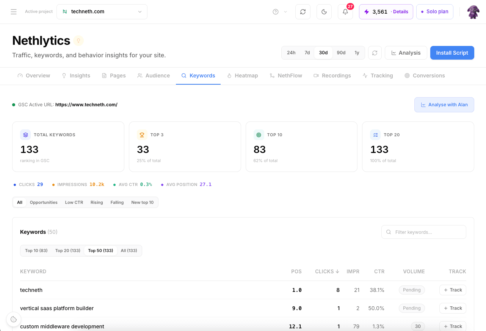
Task: Sort table by IMPR column
Action: click(x=353, y=271)
